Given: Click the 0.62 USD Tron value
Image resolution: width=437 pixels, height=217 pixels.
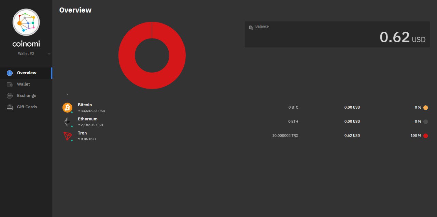Looking at the screenshot, I should tap(352, 136).
